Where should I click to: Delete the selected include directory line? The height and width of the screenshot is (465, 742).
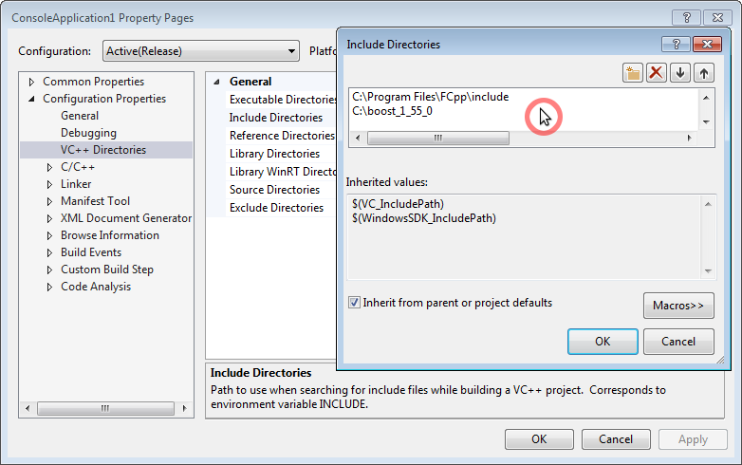coord(657,73)
